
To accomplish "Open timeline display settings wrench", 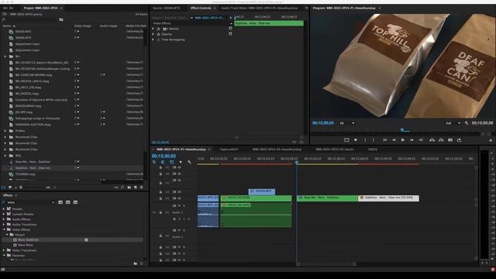I will (x=189, y=162).
